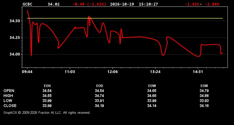Select the OPEN row label
Screen dimensions: 234x125
9,91
